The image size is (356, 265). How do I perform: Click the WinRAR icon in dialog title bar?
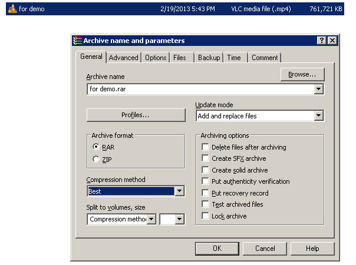[x=77, y=41]
